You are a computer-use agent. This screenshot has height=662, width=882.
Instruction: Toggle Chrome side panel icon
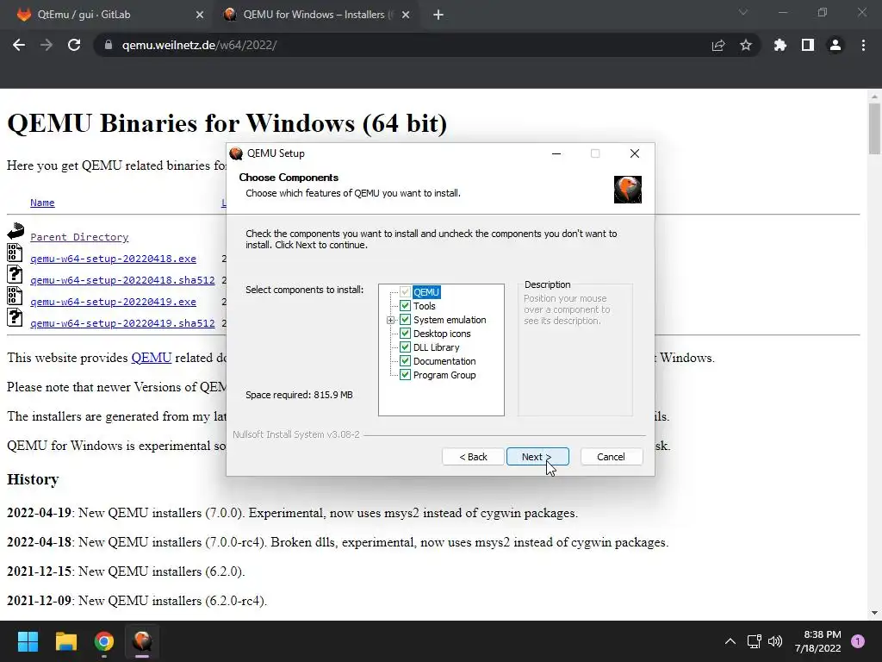(808, 45)
